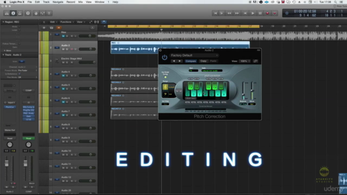The image size is (347, 195).
Task: Click the Go to Beginning transport button
Action: [x=215, y=13]
